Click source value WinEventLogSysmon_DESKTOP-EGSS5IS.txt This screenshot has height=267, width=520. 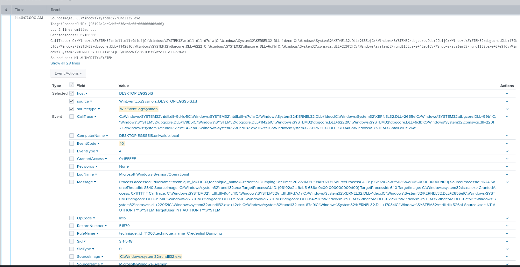[158, 101]
